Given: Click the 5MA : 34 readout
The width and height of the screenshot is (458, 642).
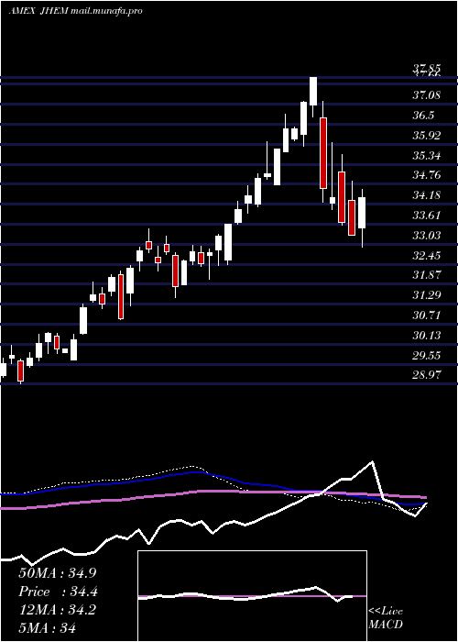Looking at the screenshot, I should pos(47,627).
